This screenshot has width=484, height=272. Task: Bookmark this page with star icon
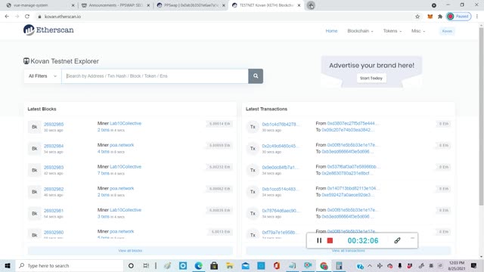[417, 17]
